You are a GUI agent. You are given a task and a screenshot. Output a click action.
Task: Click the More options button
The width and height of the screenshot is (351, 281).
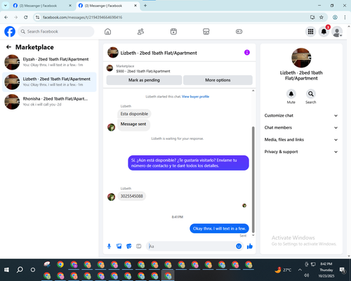[x=218, y=80]
